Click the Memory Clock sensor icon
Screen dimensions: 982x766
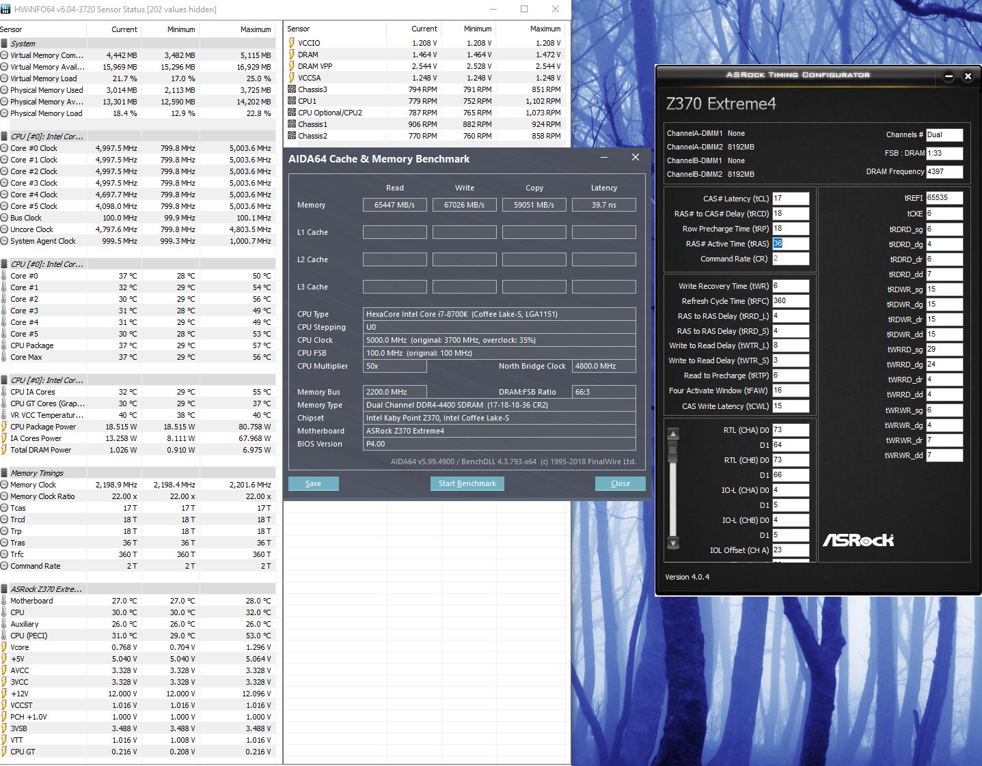(x=5, y=485)
